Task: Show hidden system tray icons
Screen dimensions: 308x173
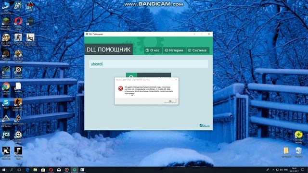Action: 273,170
